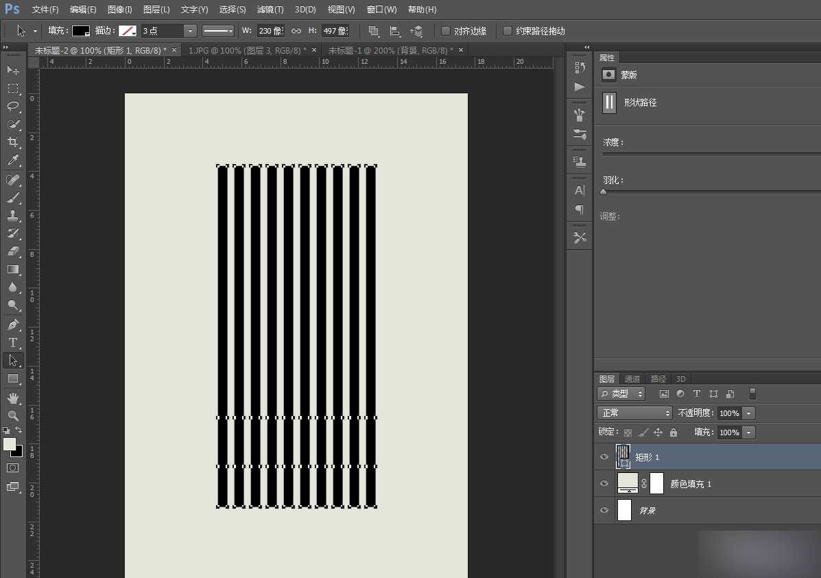The image size is (821, 578).
Task: Select the Hand tool
Action: click(x=13, y=397)
